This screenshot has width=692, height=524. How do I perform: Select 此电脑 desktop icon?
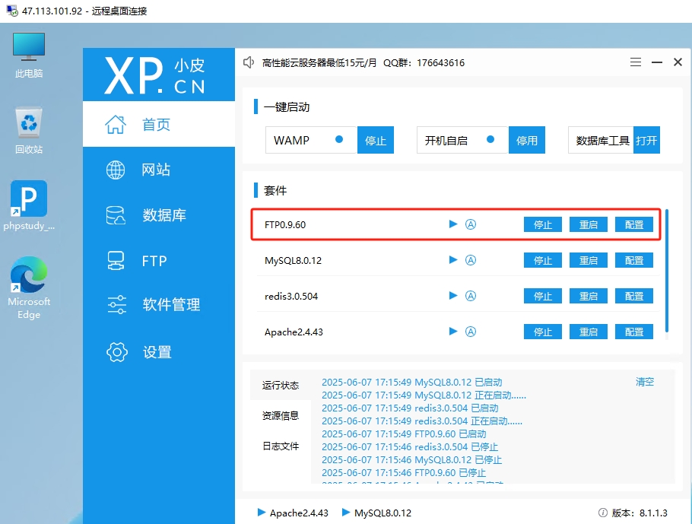pos(29,56)
